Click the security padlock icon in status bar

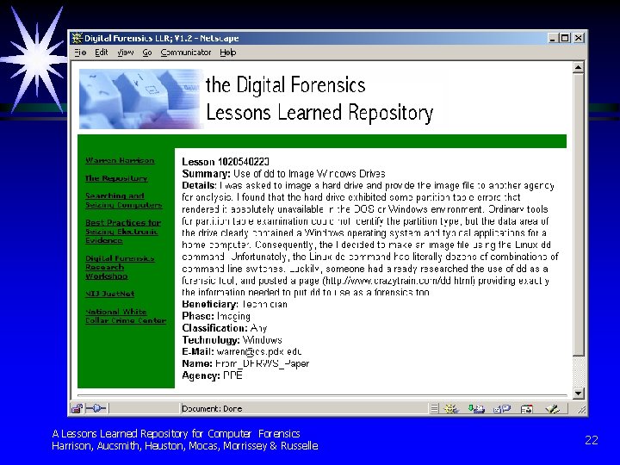[77, 408]
